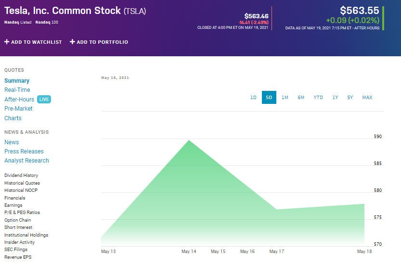Switch chart to 6M range
401x277 pixels.
click(x=301, y=97)
